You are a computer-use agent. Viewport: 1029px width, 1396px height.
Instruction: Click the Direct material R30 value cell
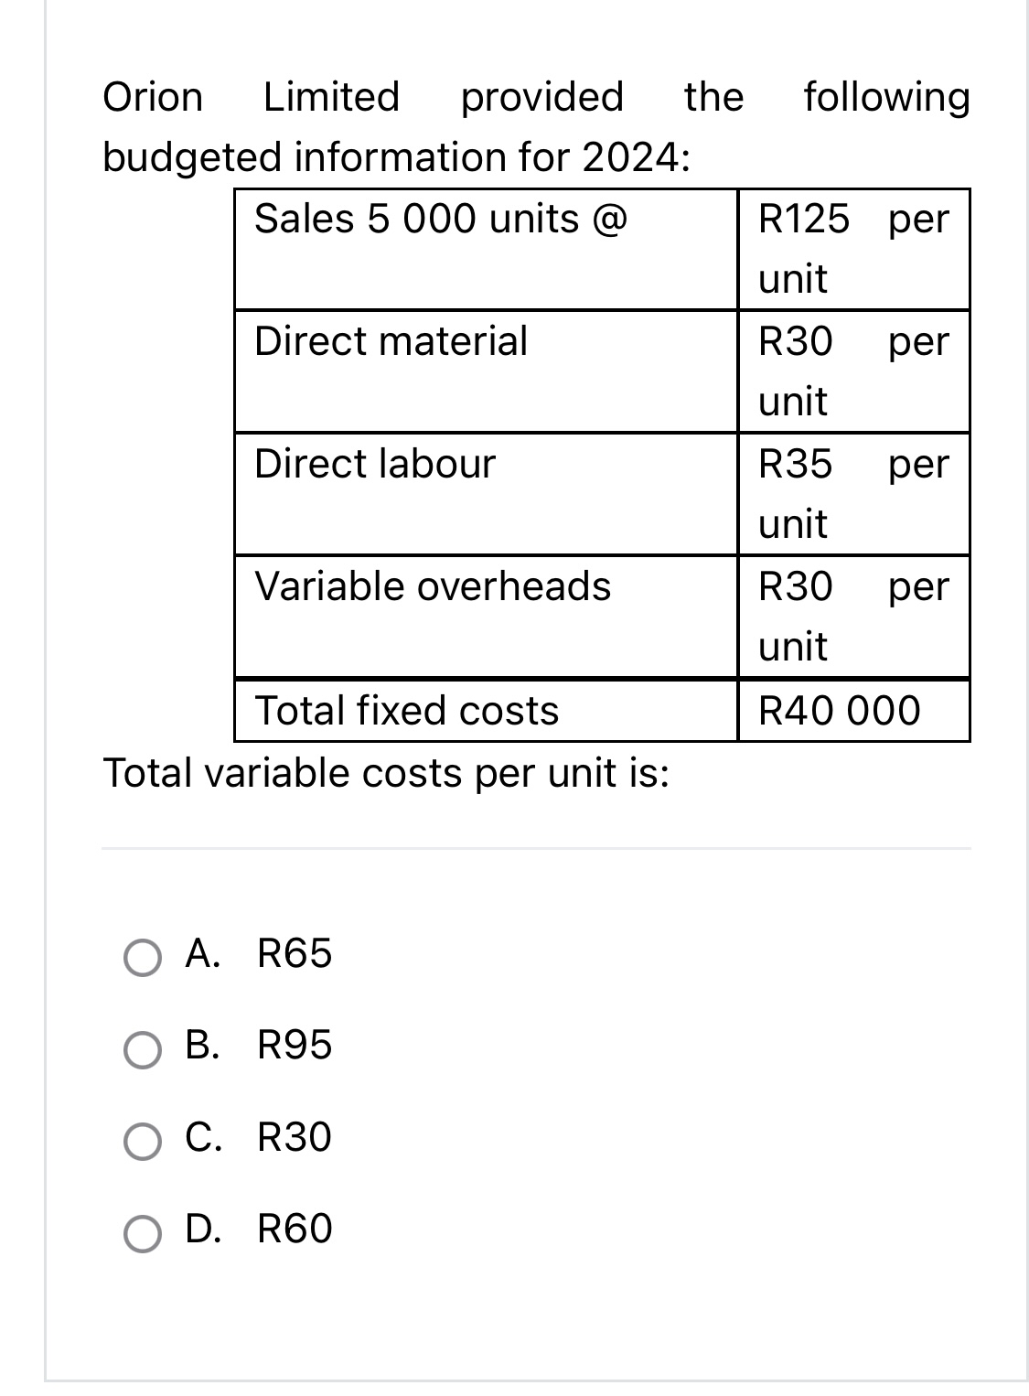[852, 370]
